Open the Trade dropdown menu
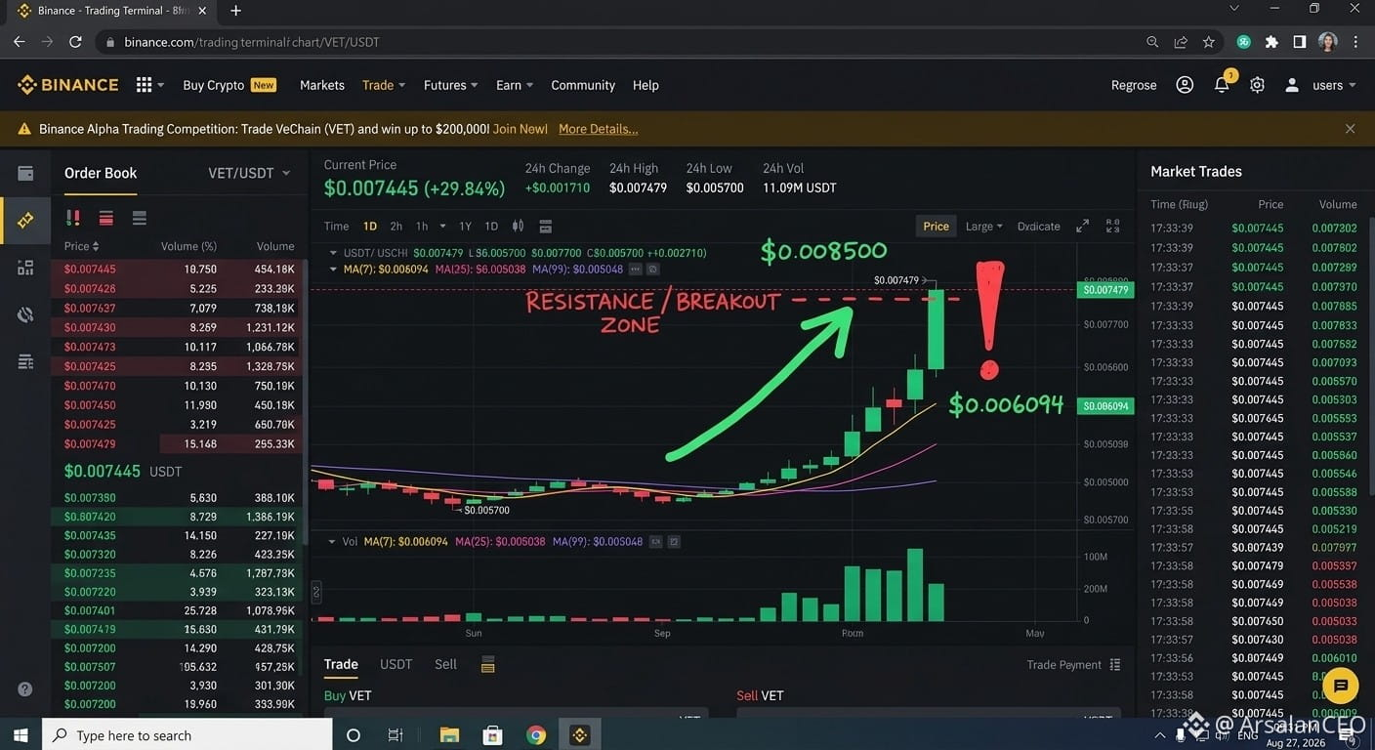This screenshot has width=1375, height=750. coord(384,85)
